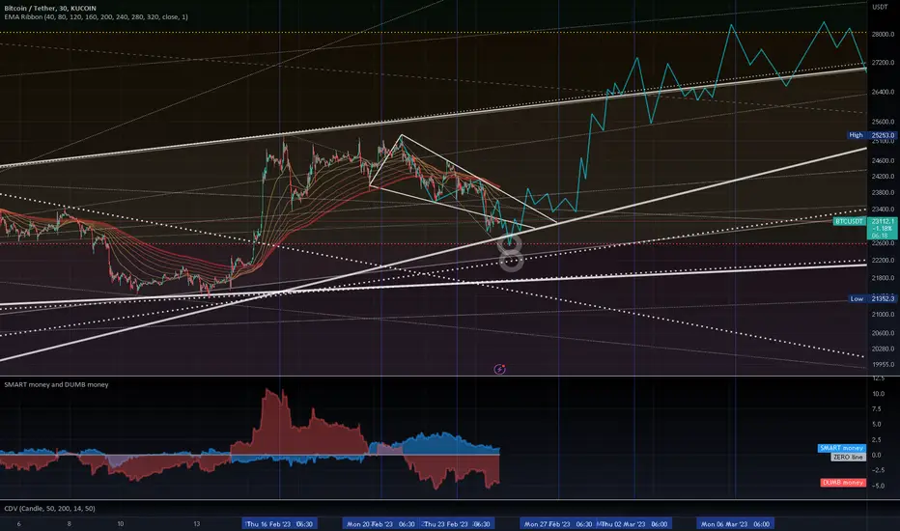Viewport: 900px width, 531px height.
Task: Click the ZERO line scale label
Action: point(848,457)
